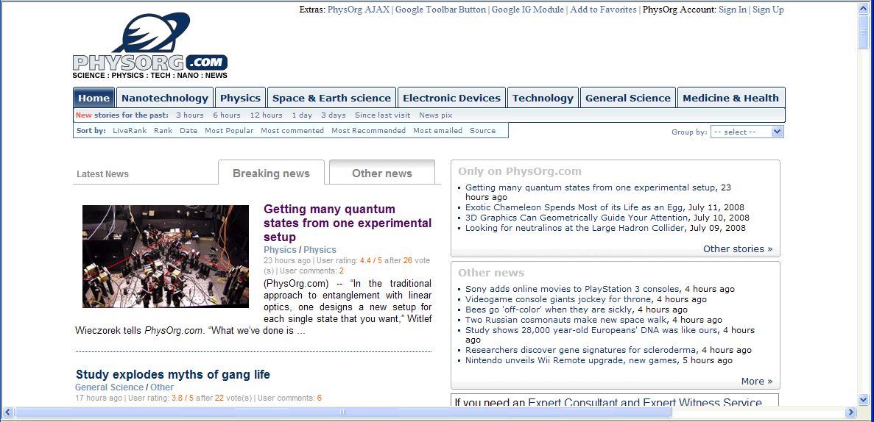Open the Google IG Module link
The width and height of the screenshot is (874, 422).
pyautogui.click(x=528, y=10)
